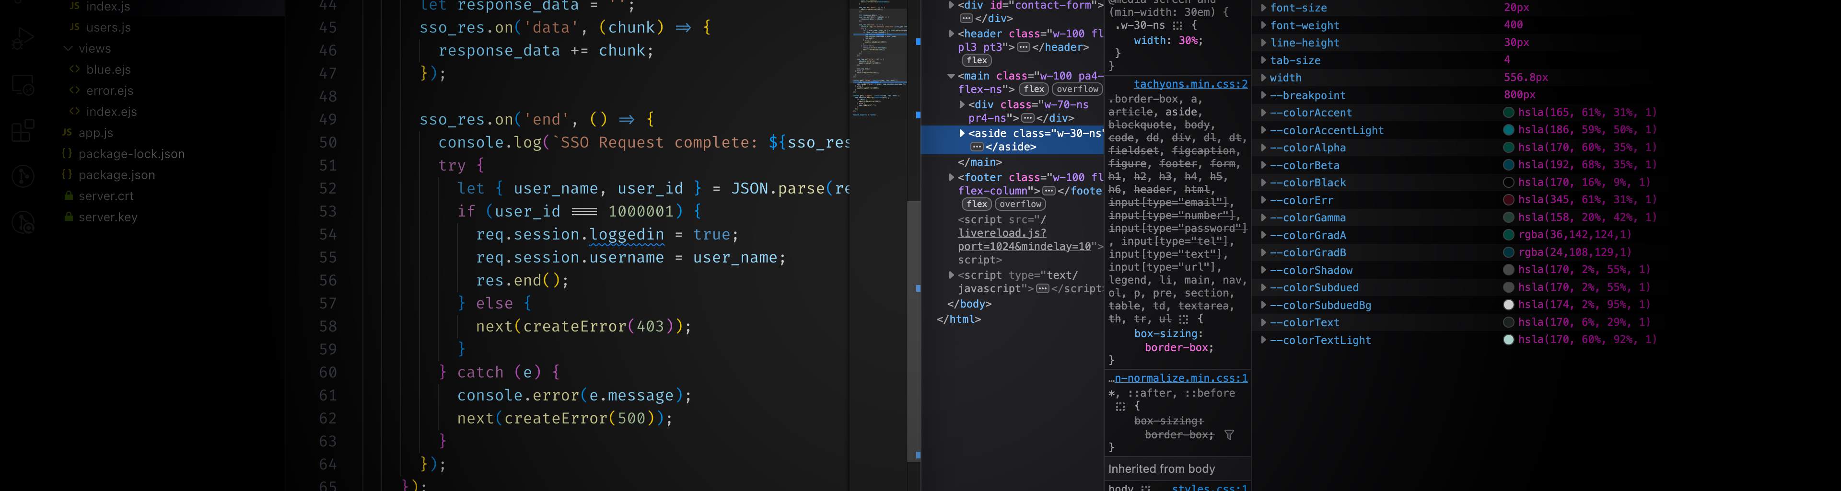This screenshot has width=1841, height=491.
Task: Click the lock icon beside server.crt
Action: pyautogui.click(x=69, y=195)
